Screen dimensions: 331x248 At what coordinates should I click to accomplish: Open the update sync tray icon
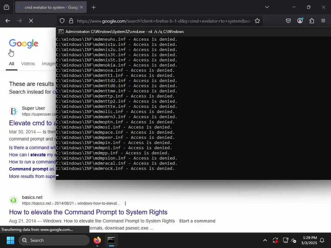click(x=275, y=240)
